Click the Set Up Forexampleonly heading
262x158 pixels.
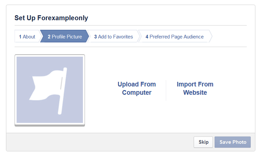coord(51,18)
